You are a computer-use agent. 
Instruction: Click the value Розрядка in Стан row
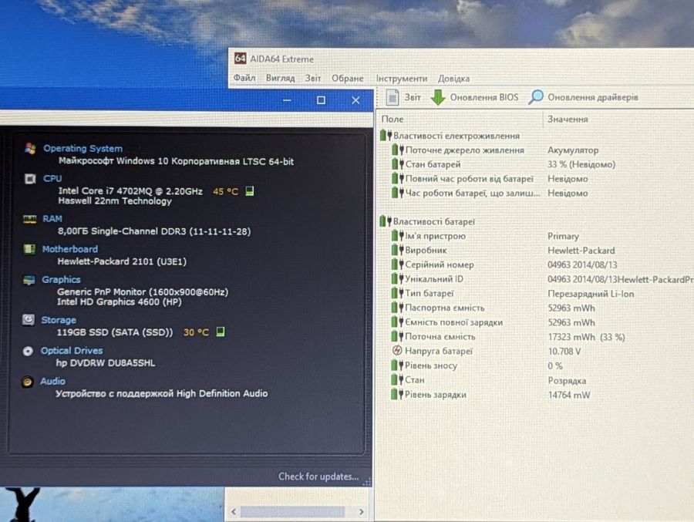pyautogui.click(x=567, y=380)
